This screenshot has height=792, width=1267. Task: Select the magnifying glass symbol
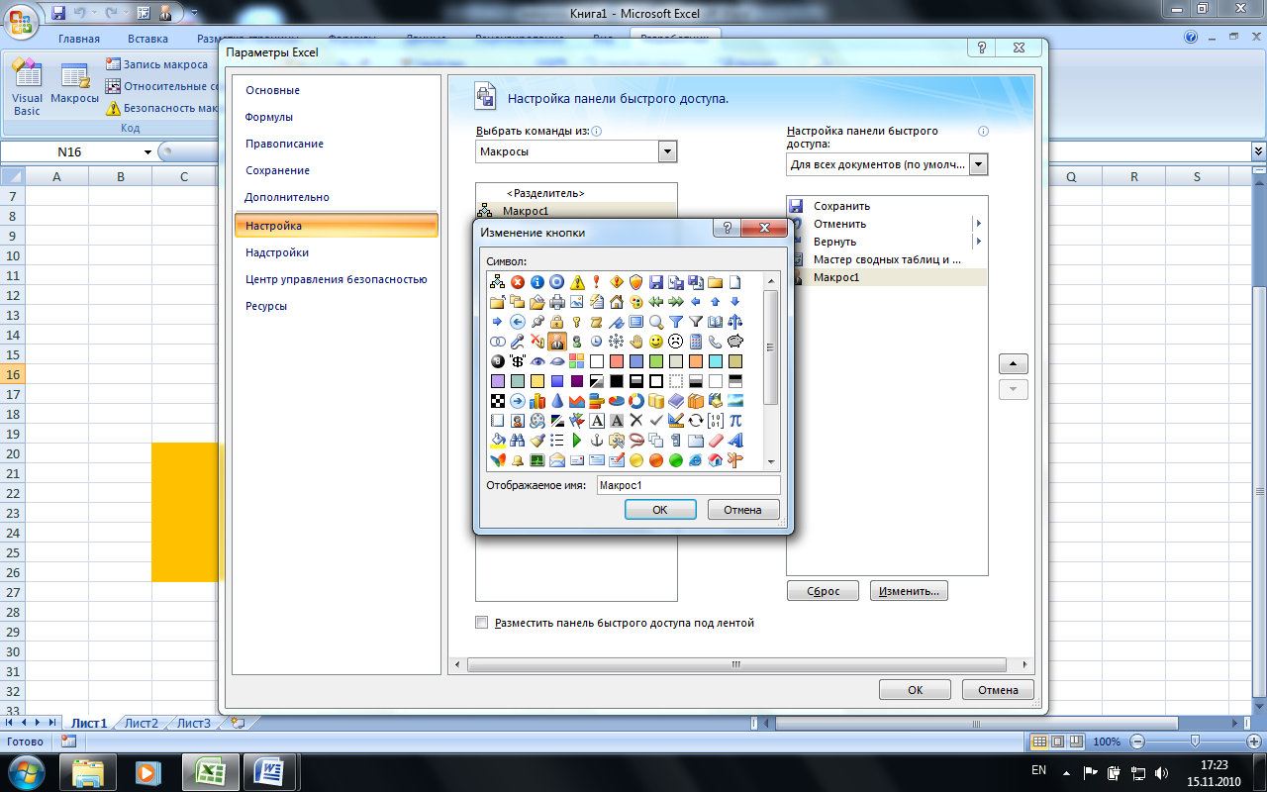(x=655, y=322)
